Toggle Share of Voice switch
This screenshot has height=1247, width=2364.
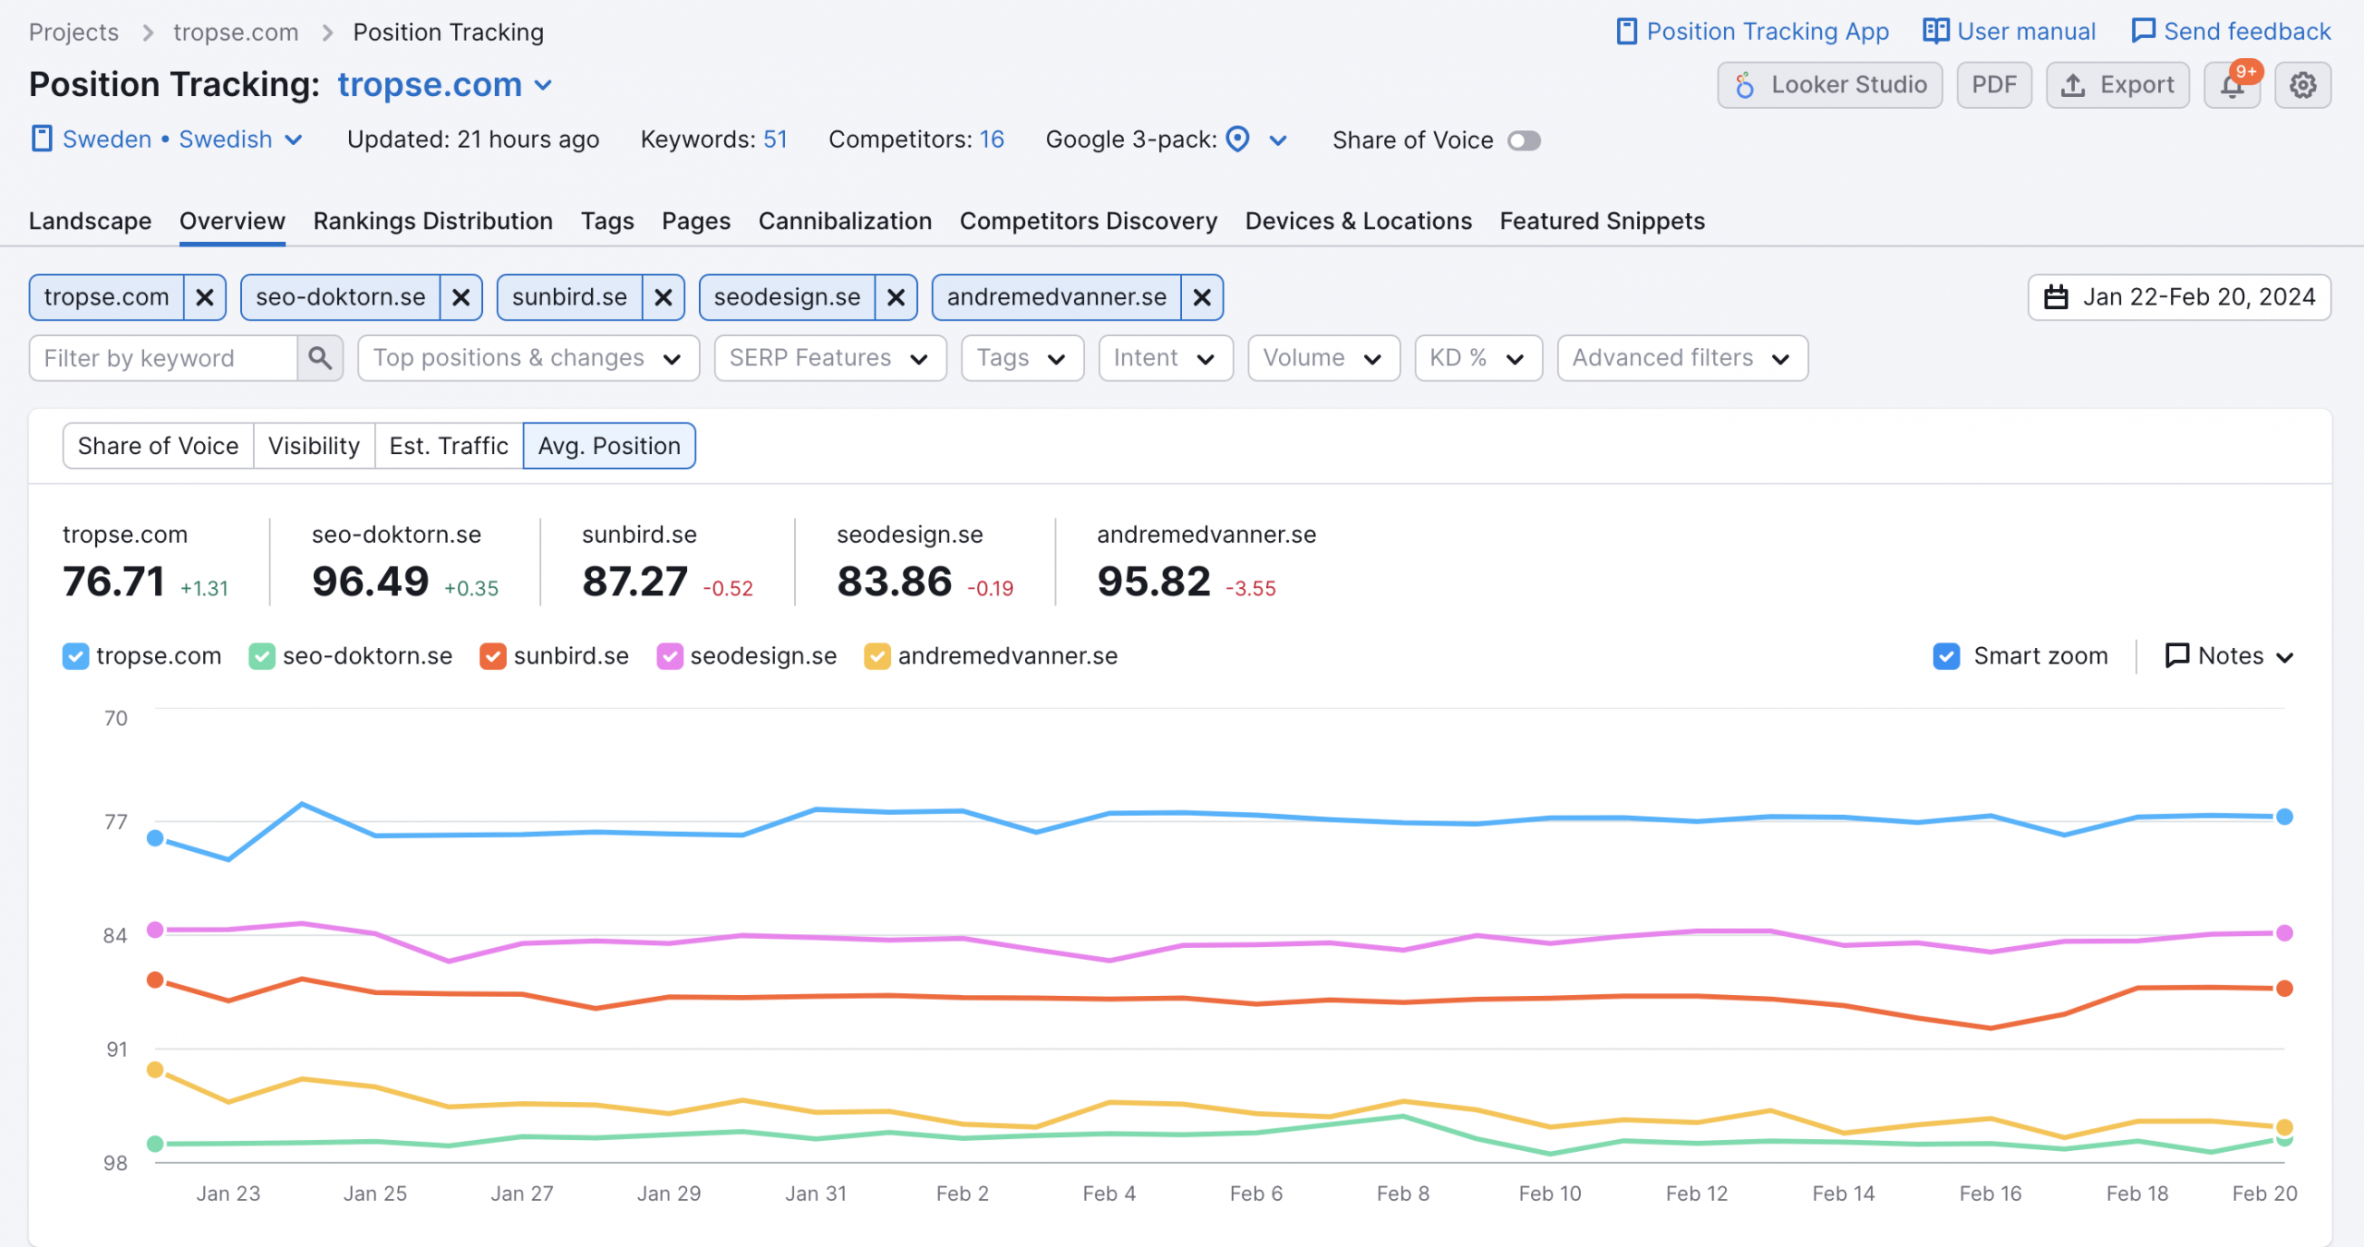(x=1524, y=140)
